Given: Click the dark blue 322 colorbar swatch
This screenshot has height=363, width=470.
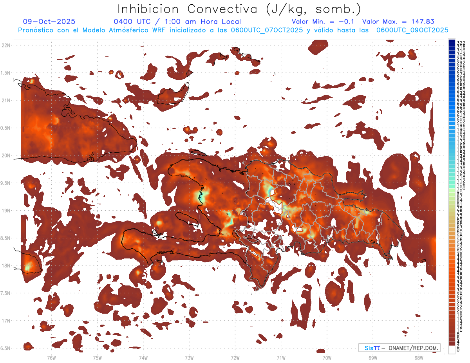Looking at the screenshot, I should coord(452,42).
